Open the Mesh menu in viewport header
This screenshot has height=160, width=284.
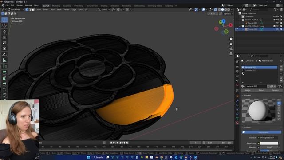59,10
